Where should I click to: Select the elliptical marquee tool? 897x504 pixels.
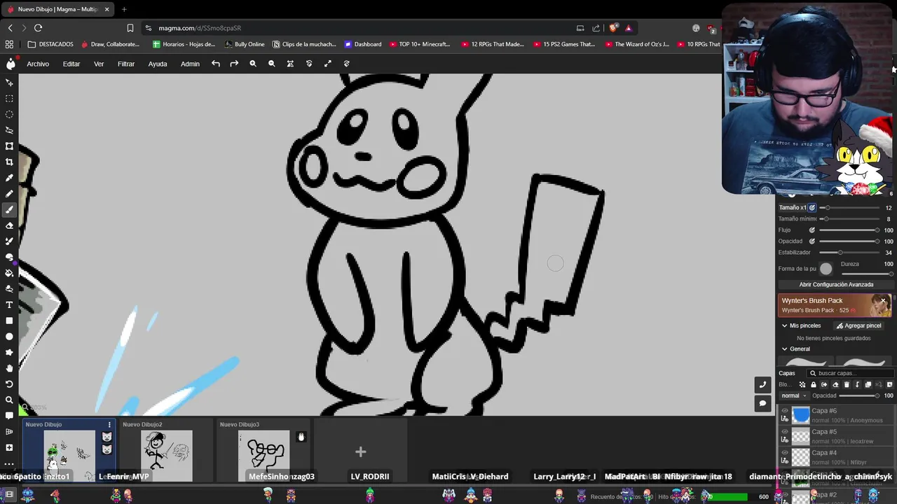[x=9, y=114]
